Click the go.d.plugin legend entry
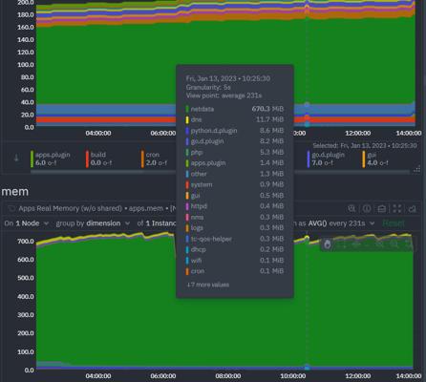Image resolution: width=426 pixels, height=382 pixels. pos(326,159)
